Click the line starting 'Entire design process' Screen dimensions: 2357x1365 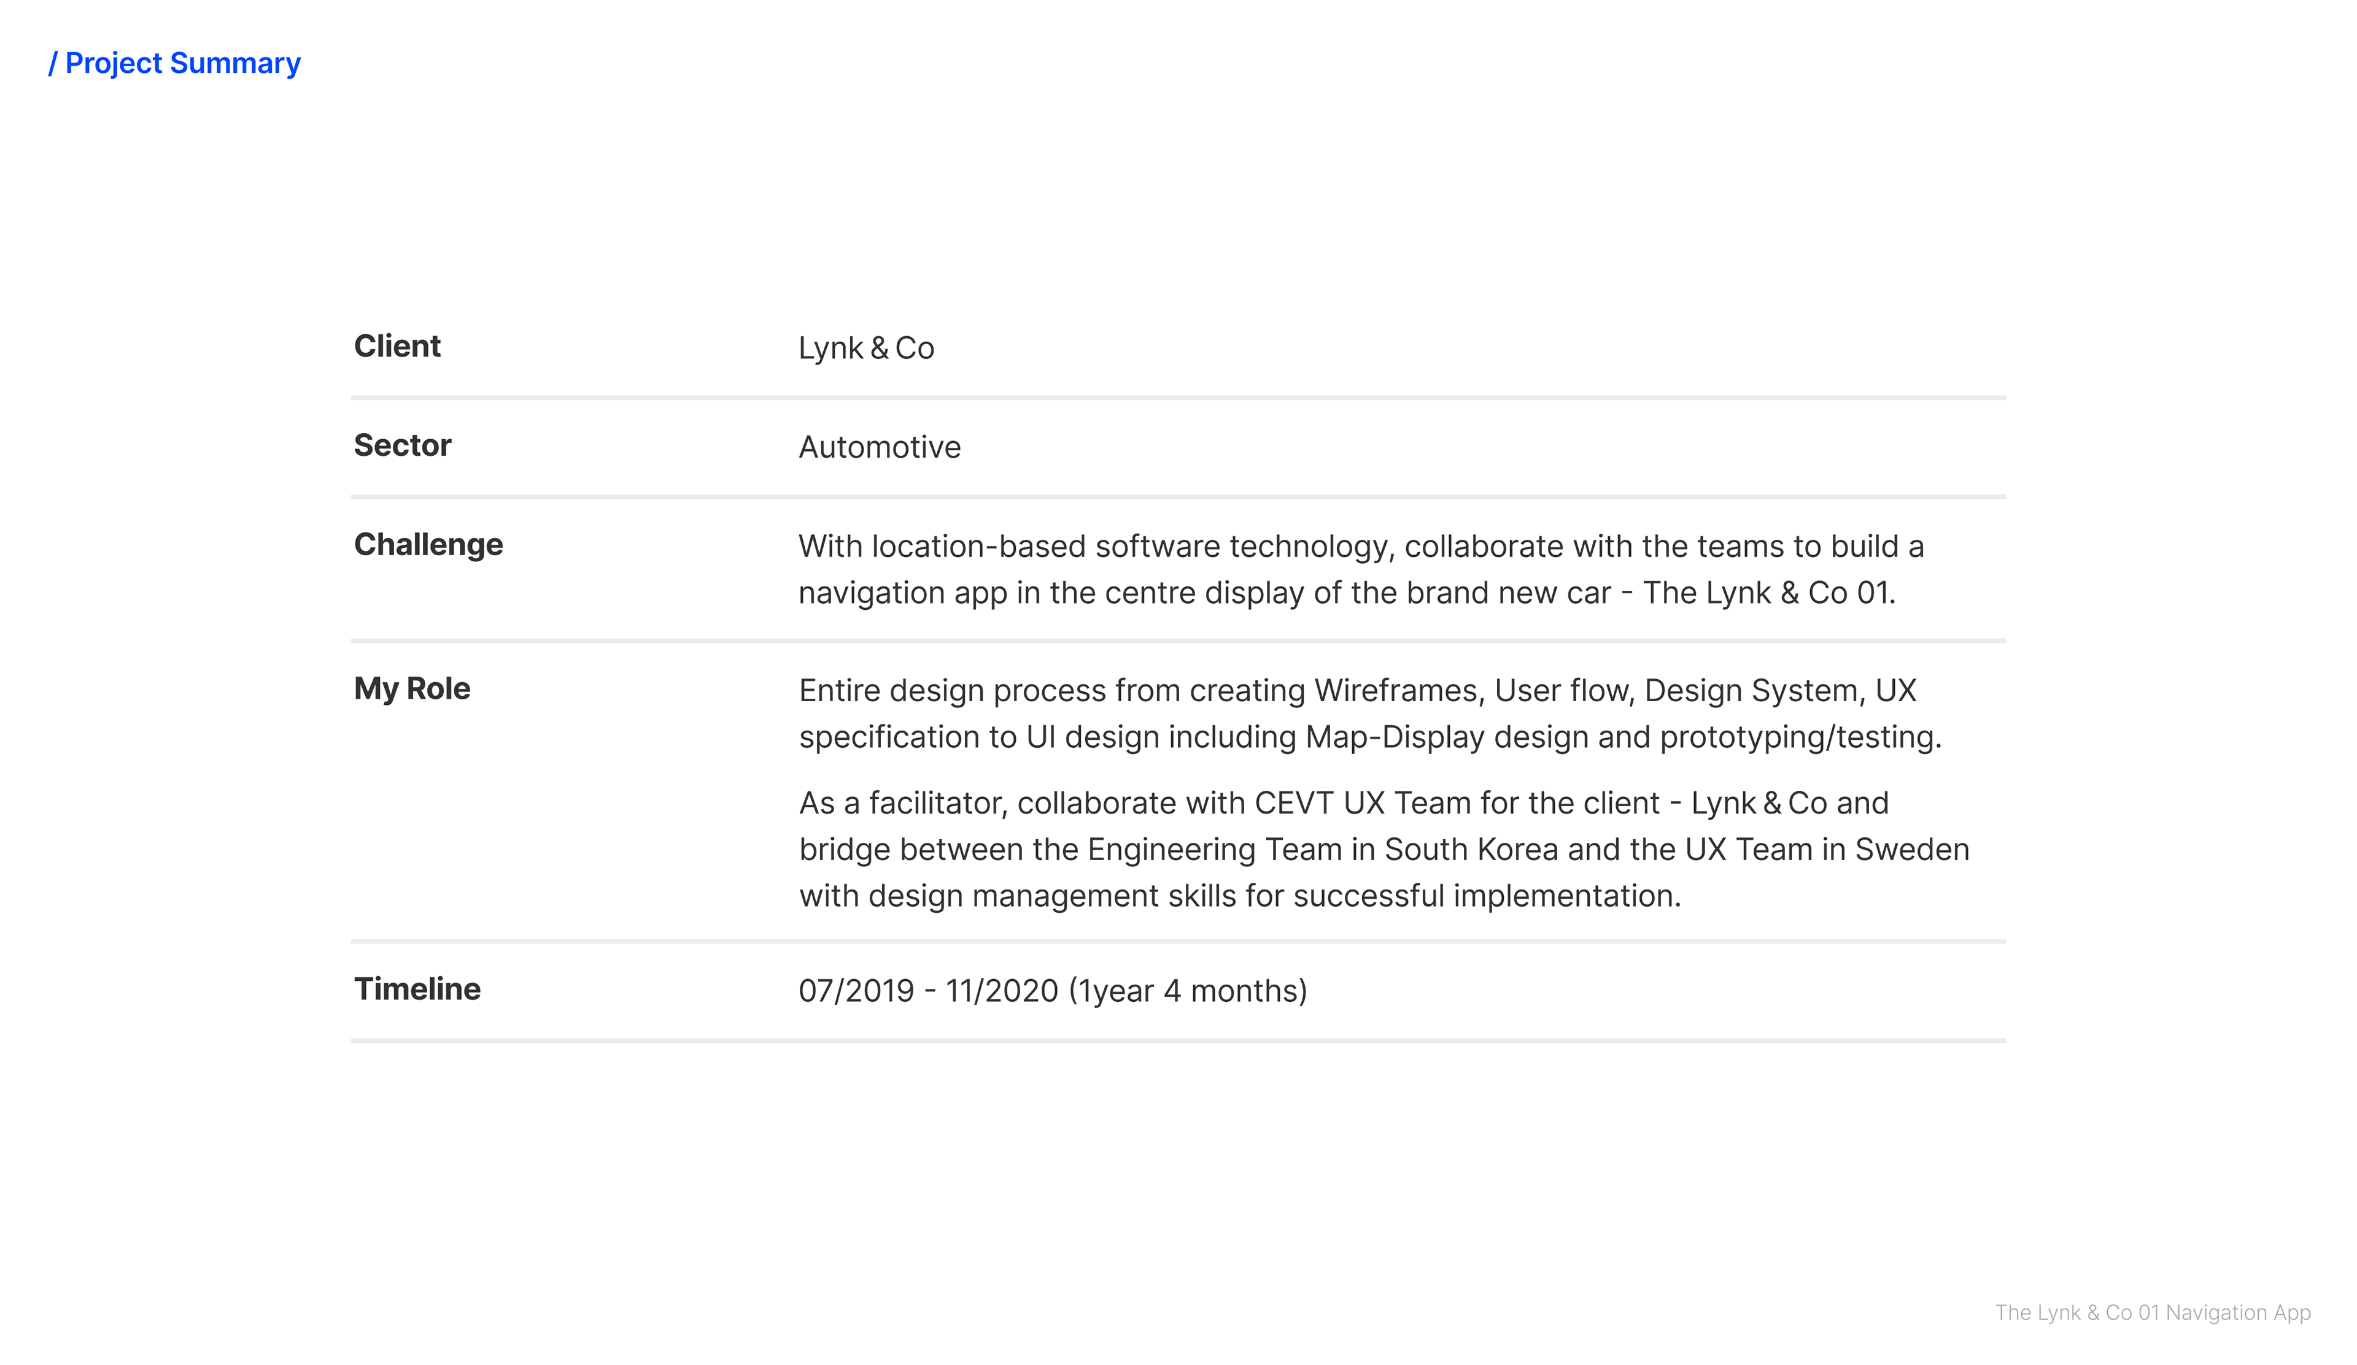click(1358, 691)
